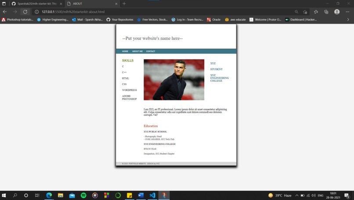The image size is (354, 200).
Task: Open the Your Repositories bookmark
Action: [x=120, y=20]
